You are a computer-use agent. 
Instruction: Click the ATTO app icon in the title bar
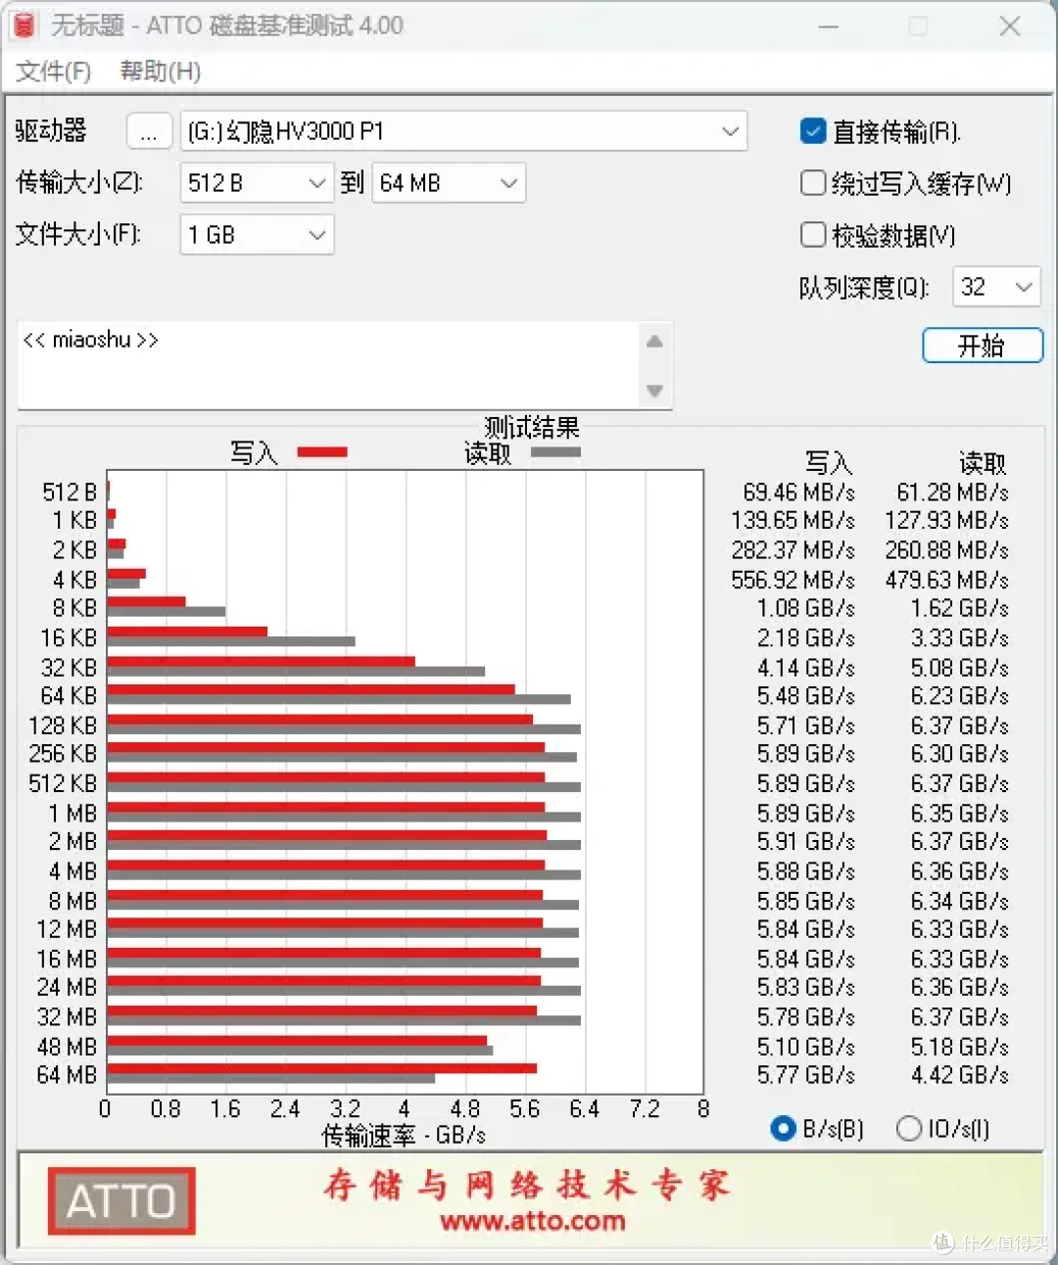[22, 25]
